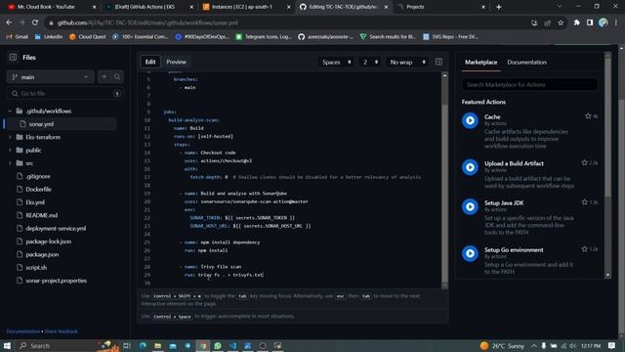This screenshot has width=625, height=352.
Task: Open main branch selector dropdown
Action: point(50,76)
